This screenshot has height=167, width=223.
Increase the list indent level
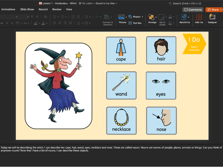78,17
